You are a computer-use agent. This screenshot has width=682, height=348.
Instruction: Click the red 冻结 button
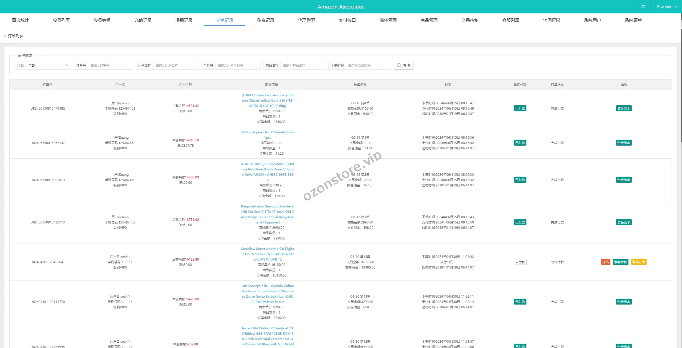click(x=606, y=262)
